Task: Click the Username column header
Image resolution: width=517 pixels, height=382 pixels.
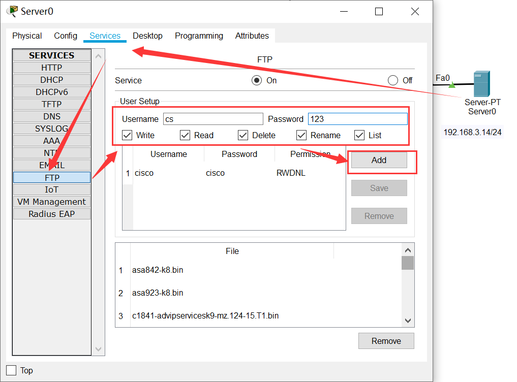Action: tap(168, 154)
